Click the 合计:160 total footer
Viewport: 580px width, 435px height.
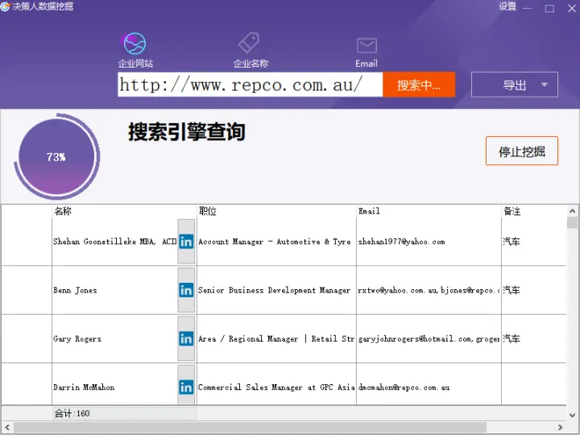(x=72, y=413)
